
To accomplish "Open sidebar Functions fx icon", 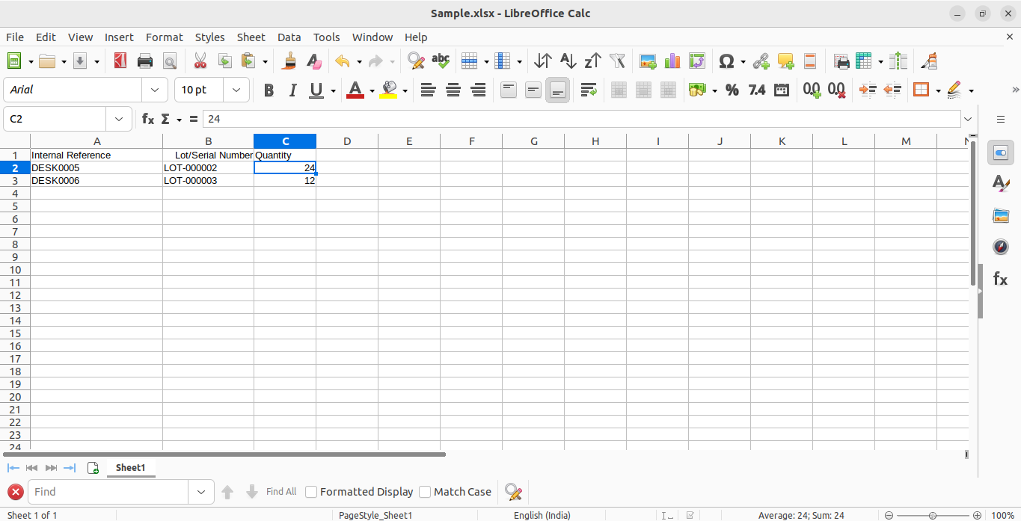I will point(1001,279).
